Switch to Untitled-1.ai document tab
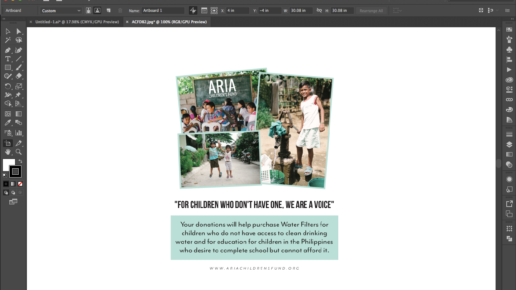 [77, 22]
